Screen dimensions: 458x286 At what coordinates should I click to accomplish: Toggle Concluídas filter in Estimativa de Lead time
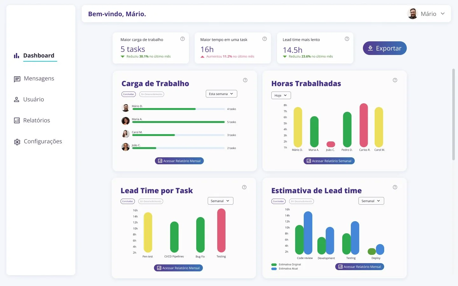[278, 201]
